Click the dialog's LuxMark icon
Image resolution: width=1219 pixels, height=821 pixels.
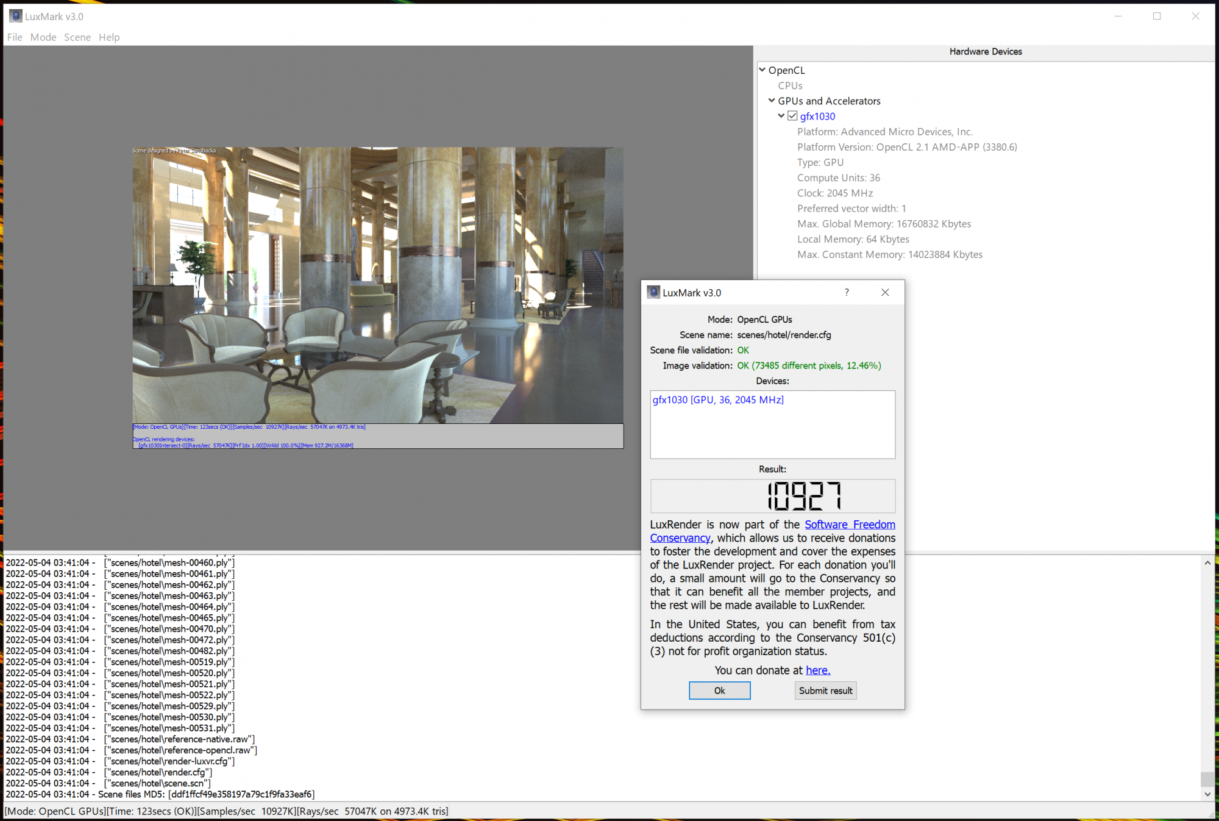coord(653,293)
